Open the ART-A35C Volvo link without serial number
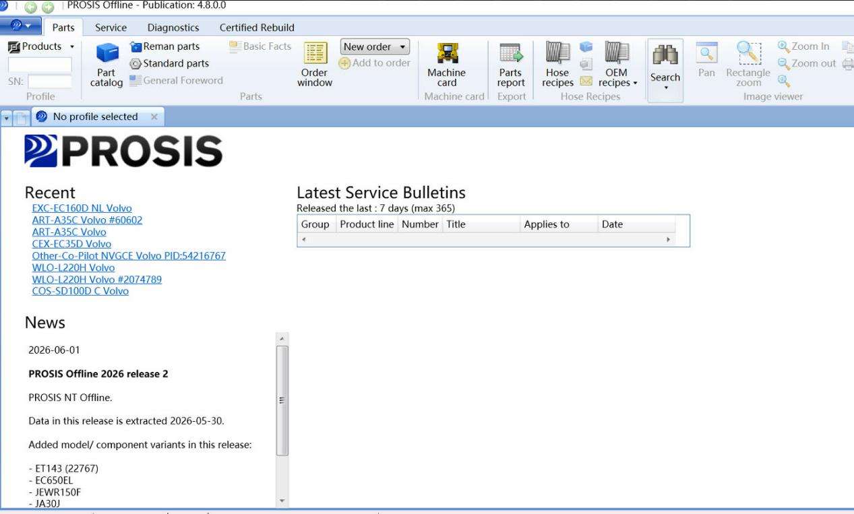Screen dimensions: 854x514 point(69,232)
